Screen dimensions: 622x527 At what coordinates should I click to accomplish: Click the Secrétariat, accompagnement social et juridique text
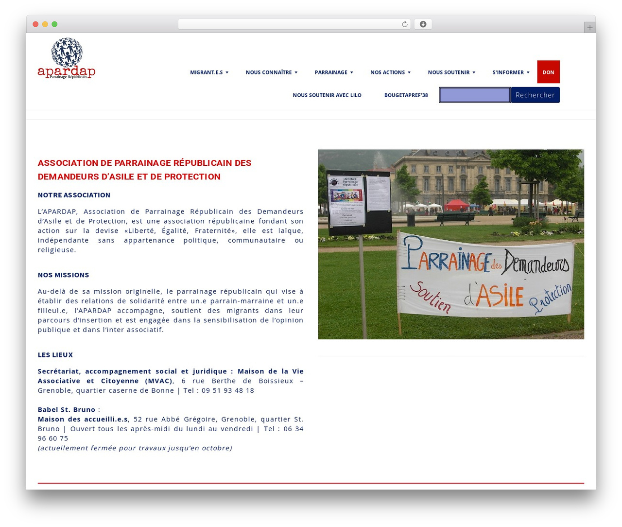pyautogui.click(x=132, y=371)
